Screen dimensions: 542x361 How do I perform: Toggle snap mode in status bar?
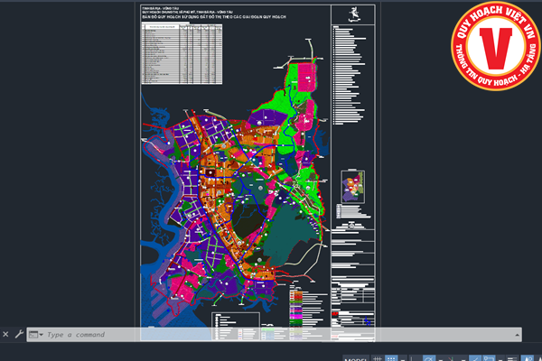tap(392, 358)
